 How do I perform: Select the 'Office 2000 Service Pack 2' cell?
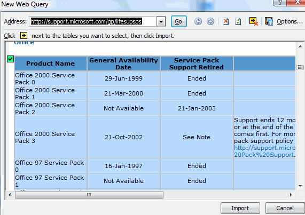click(51, 108)
